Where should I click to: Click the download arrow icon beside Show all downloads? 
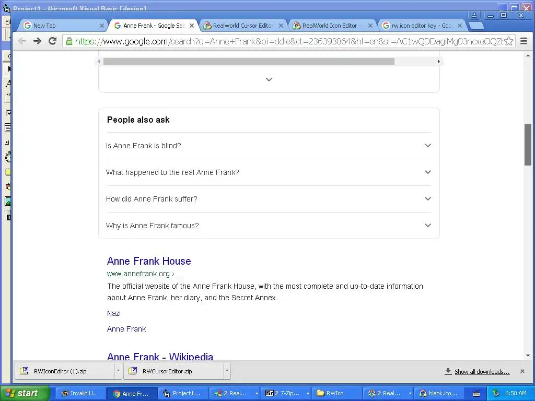pos(448,371)
